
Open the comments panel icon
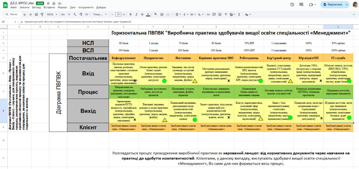click(x=301, y=5)
